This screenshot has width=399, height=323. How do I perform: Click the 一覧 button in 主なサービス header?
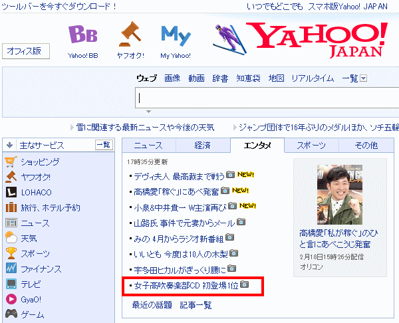[x=104, y=145]
